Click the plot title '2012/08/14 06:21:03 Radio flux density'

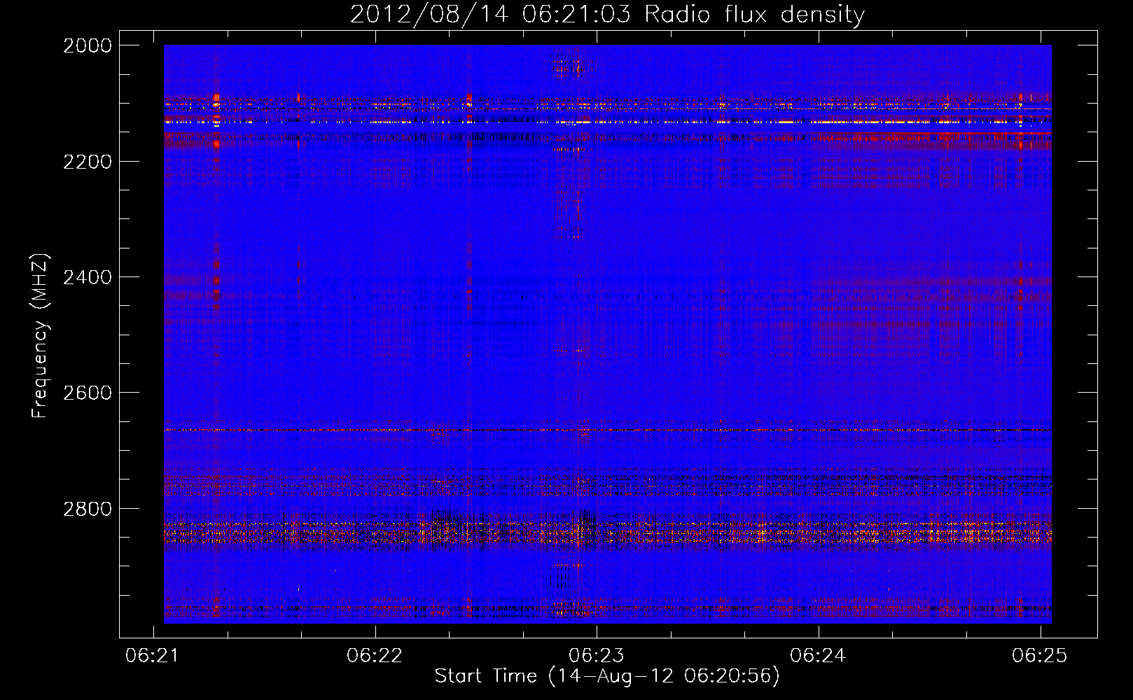(607, 15)
